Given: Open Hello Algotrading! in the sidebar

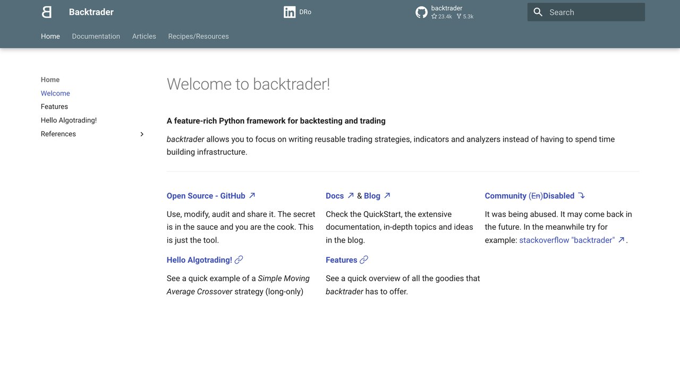Looking at the screenshot, I should point(69,120).
